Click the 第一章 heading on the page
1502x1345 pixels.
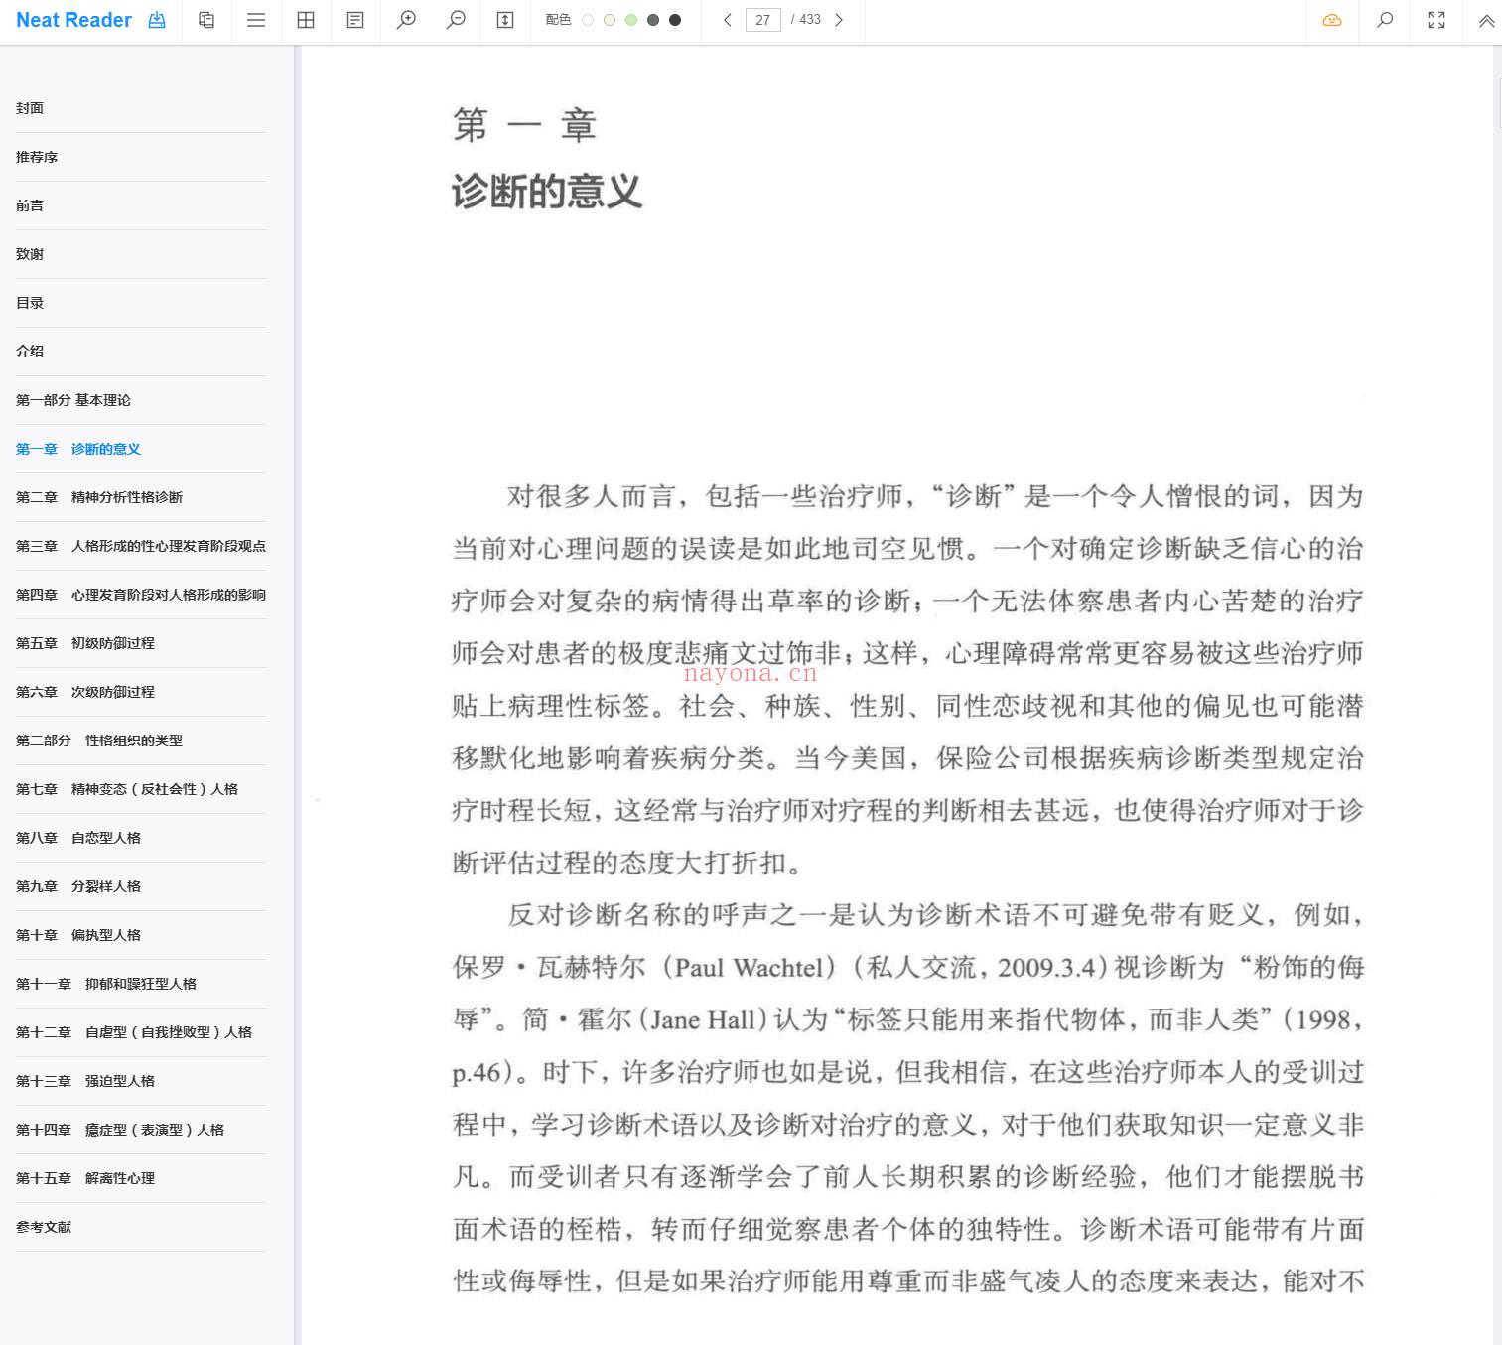coord(524,125)
